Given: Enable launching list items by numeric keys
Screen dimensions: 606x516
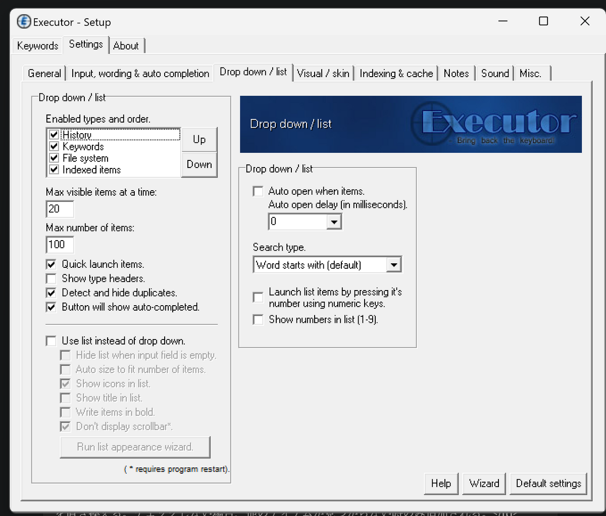Looking at the screenshot, I should (258, 298).
